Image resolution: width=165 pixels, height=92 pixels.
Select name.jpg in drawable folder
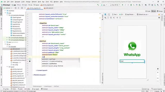tap(15, 62)
